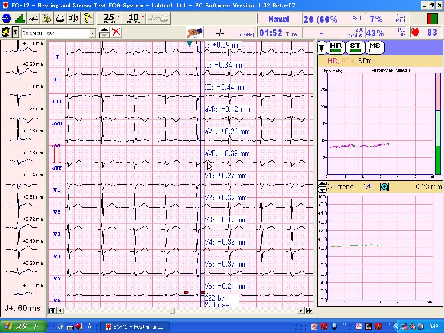Click the Manual protocol mode field

point(279,19)
